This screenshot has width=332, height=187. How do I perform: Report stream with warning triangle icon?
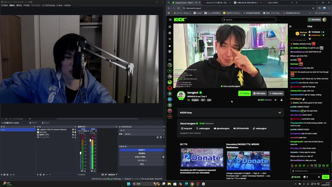tap(281, 100)
